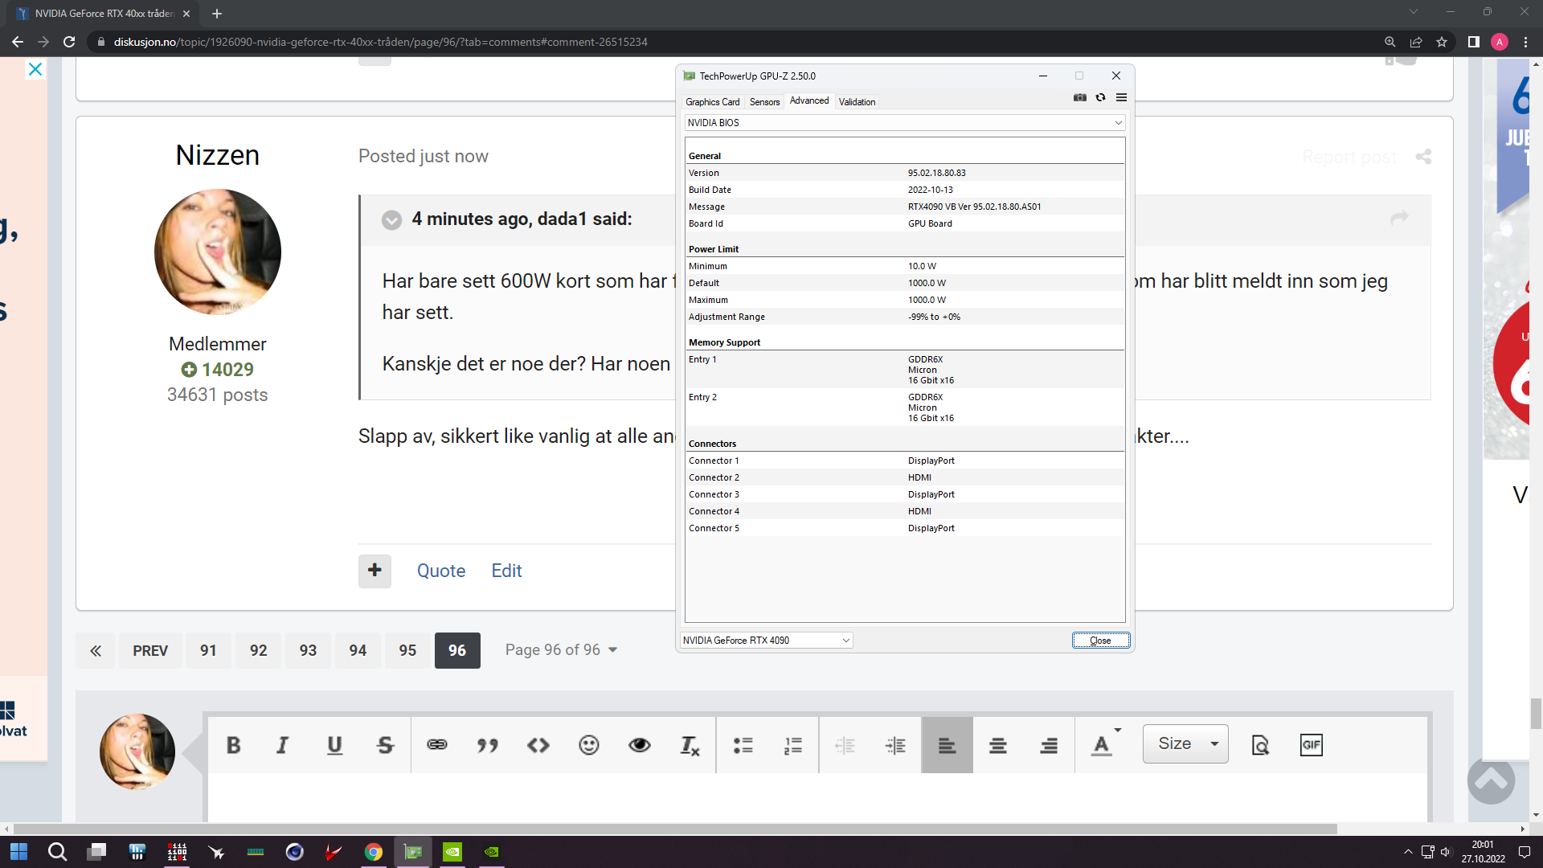Viewport: 1543px width, 868px height.
Task: Apply underline formatting in editor
Action: tap(334, 745)
